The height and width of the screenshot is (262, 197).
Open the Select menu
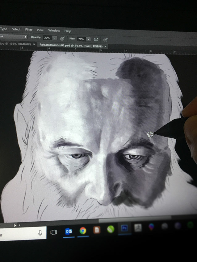click(x=16, y=29)
